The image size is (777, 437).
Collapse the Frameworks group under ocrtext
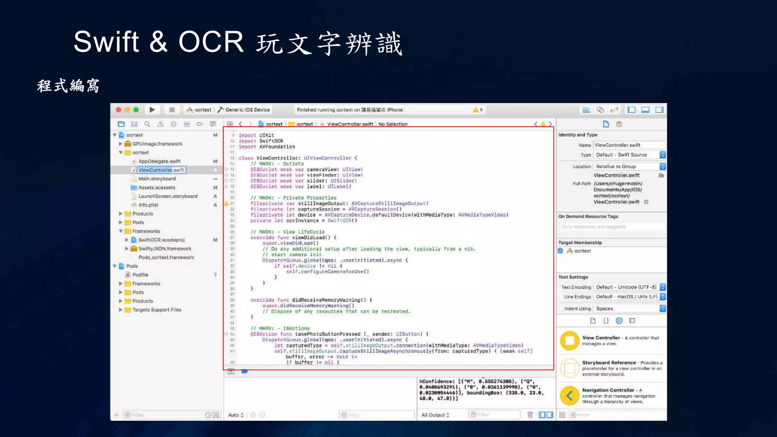pos(121,231)
